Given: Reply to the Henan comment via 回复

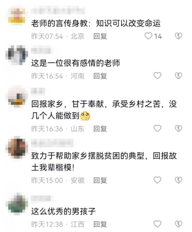Looking at the screenshot, I should pos(100,76).
